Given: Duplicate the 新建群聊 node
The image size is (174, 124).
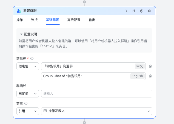Looking at the screenshot, I should coord(134,11).
